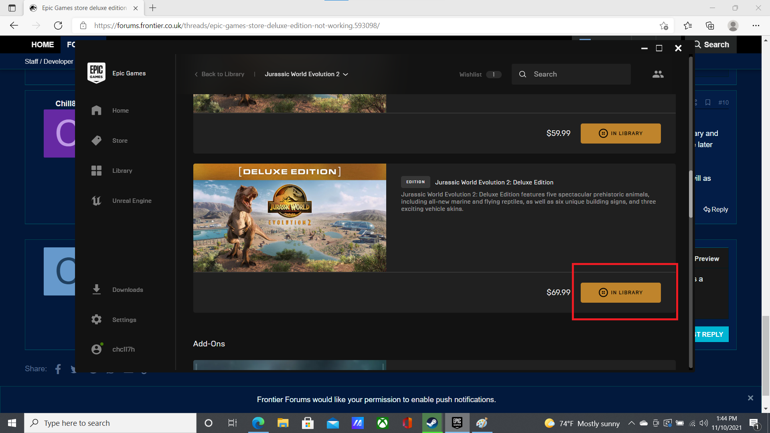This screenshot has height=433, width=770.
Task: Open the Downloads section
Action: 128,289
